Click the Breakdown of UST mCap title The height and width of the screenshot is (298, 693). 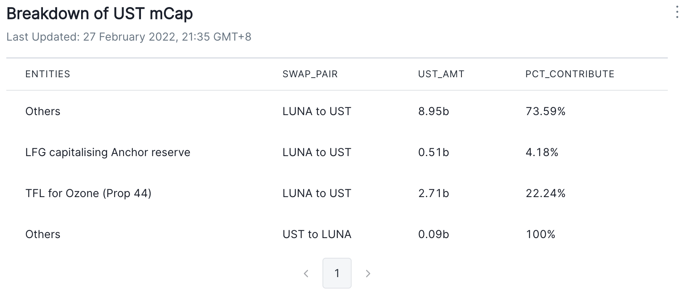[100, 14]
